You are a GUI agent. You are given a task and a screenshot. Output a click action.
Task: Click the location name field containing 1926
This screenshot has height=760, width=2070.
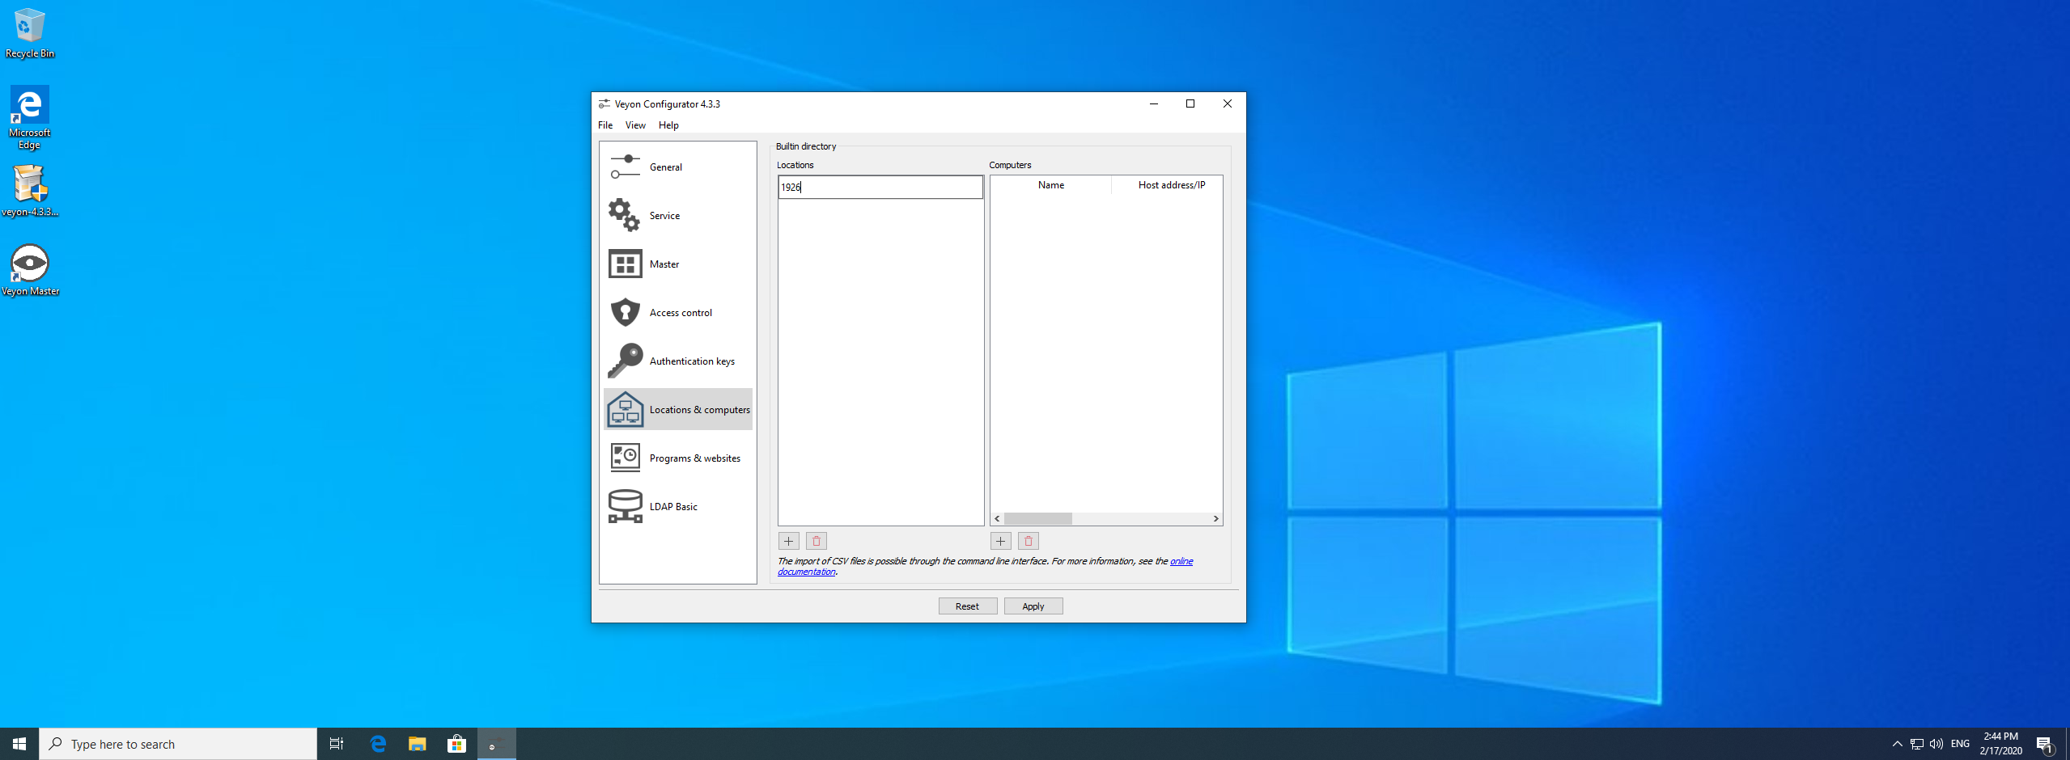880,187
